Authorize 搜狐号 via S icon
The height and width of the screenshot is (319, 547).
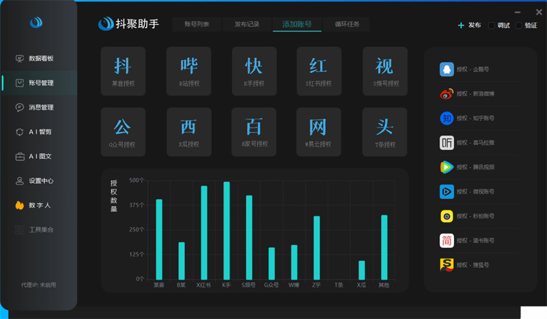tap(447, 265)
